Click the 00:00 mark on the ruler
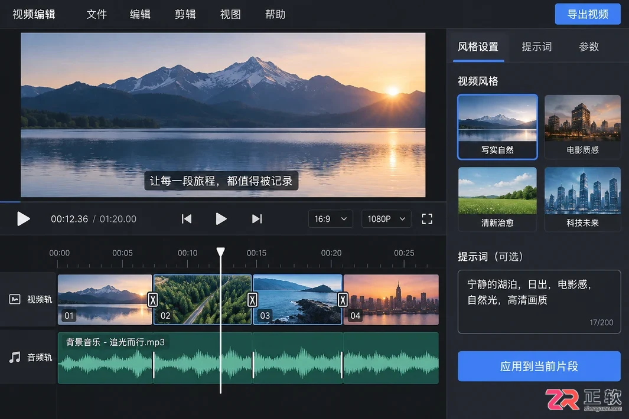This screenshot has width=629, height=419. [60, 253]
